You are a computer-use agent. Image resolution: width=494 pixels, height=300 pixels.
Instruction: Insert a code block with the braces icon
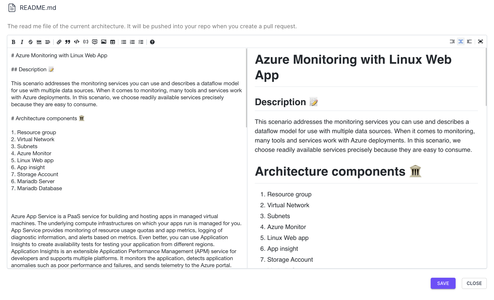(x=86, y=42)
